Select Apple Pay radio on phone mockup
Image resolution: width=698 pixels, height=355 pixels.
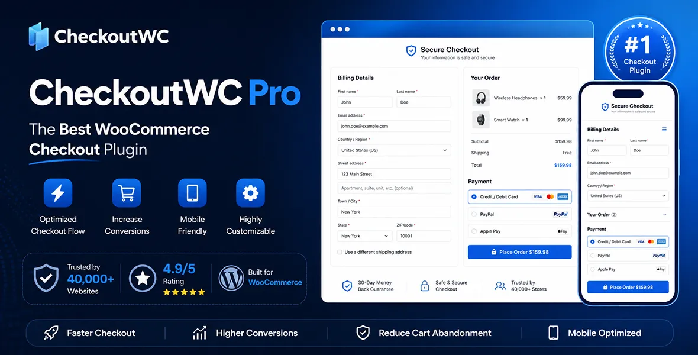coord(593,269)
